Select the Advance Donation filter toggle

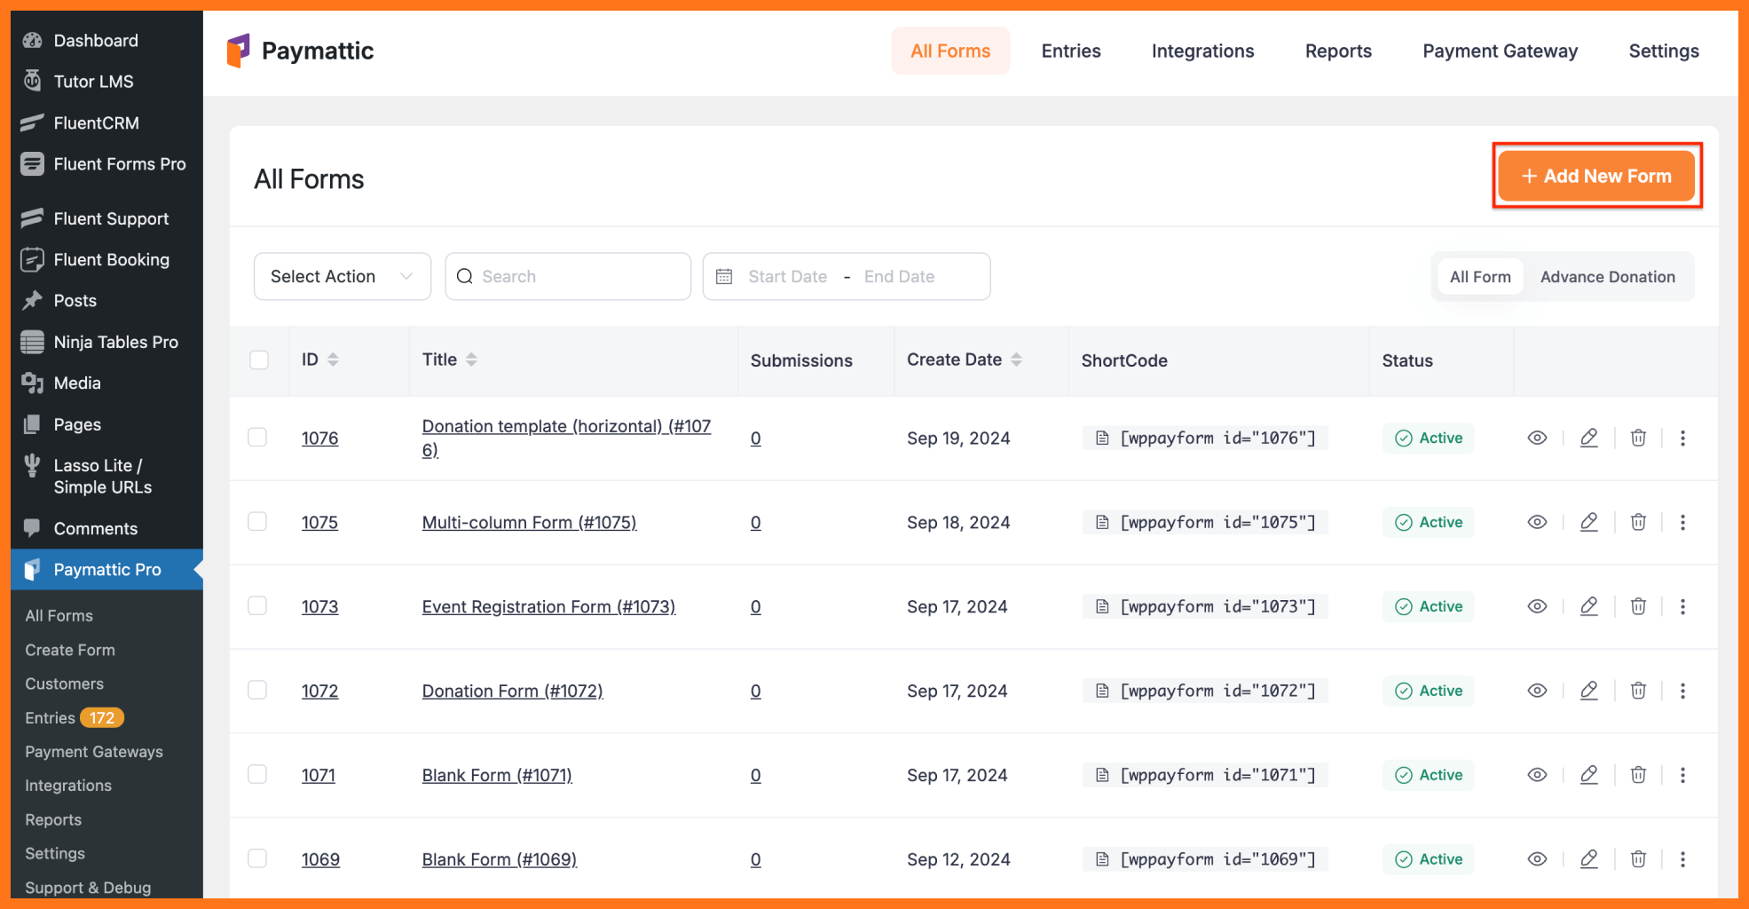1608,276
